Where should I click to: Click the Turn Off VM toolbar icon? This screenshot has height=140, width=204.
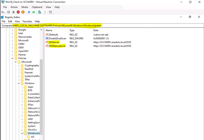tap(13, 12)
